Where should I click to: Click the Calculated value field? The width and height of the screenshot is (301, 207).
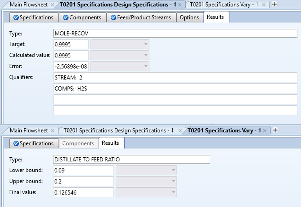pyautogui.click(x=71, y=55)
